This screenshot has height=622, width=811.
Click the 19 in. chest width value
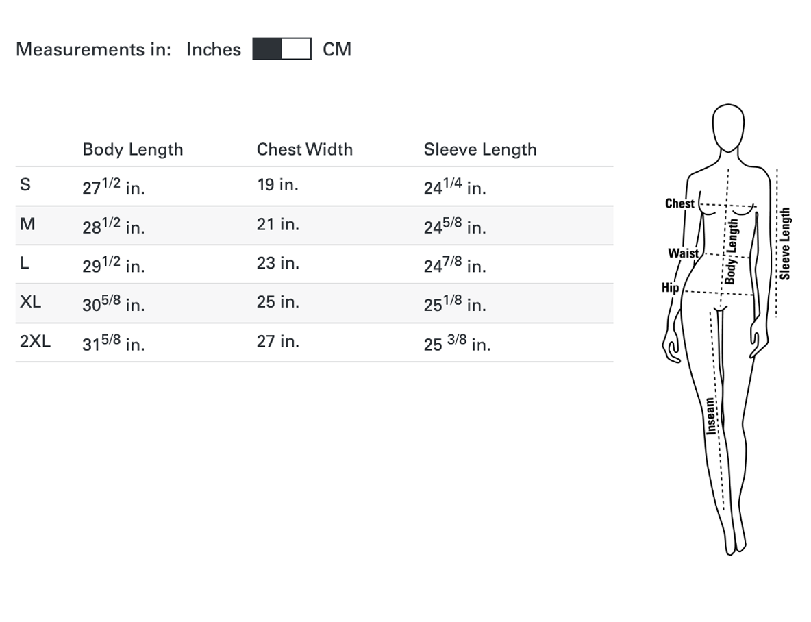point(277,184)
